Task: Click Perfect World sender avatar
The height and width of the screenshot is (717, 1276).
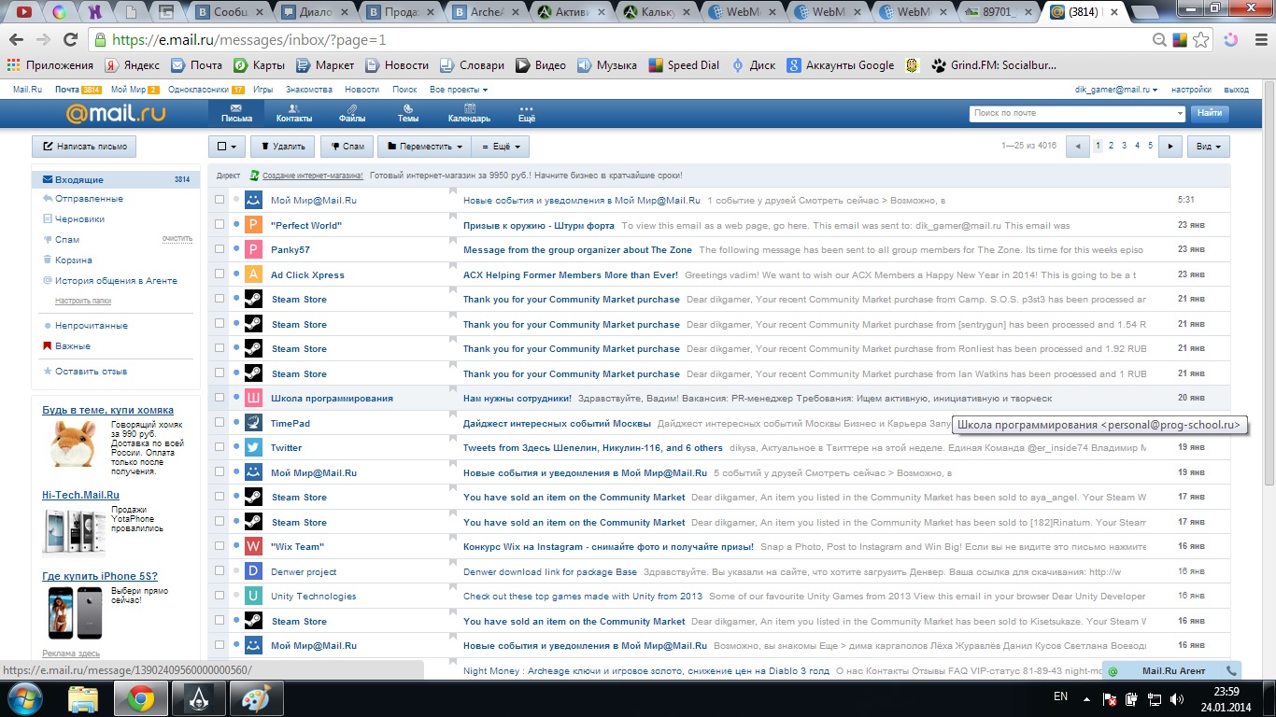Action: (x=253, y=225)
